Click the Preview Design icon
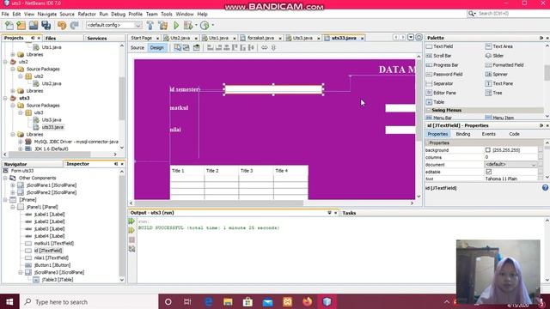 [x=197, y=48]
